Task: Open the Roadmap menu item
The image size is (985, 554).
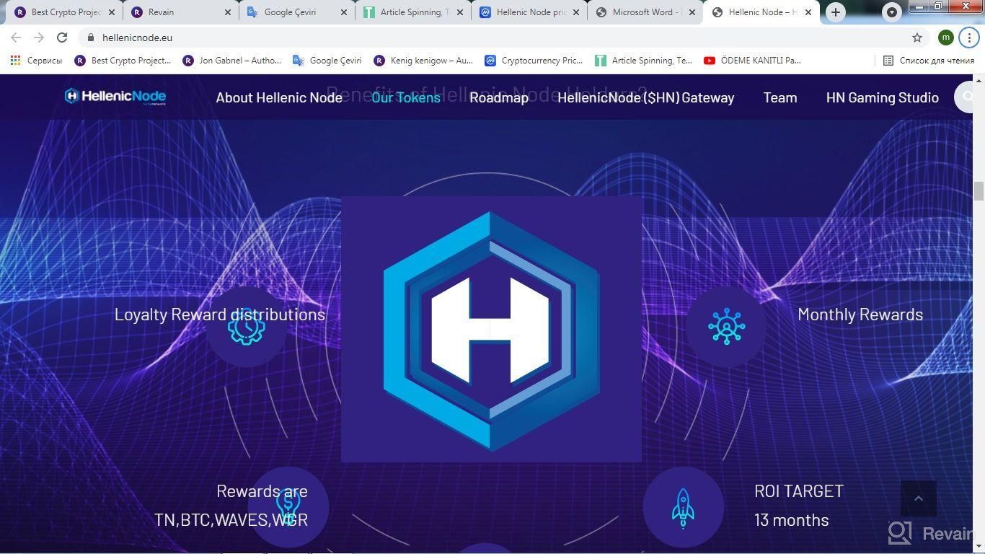Action: [x=499, y=97]
